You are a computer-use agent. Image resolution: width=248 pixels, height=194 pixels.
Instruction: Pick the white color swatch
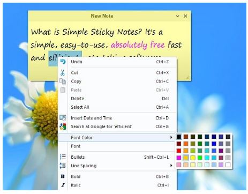(x=228, y=165)
